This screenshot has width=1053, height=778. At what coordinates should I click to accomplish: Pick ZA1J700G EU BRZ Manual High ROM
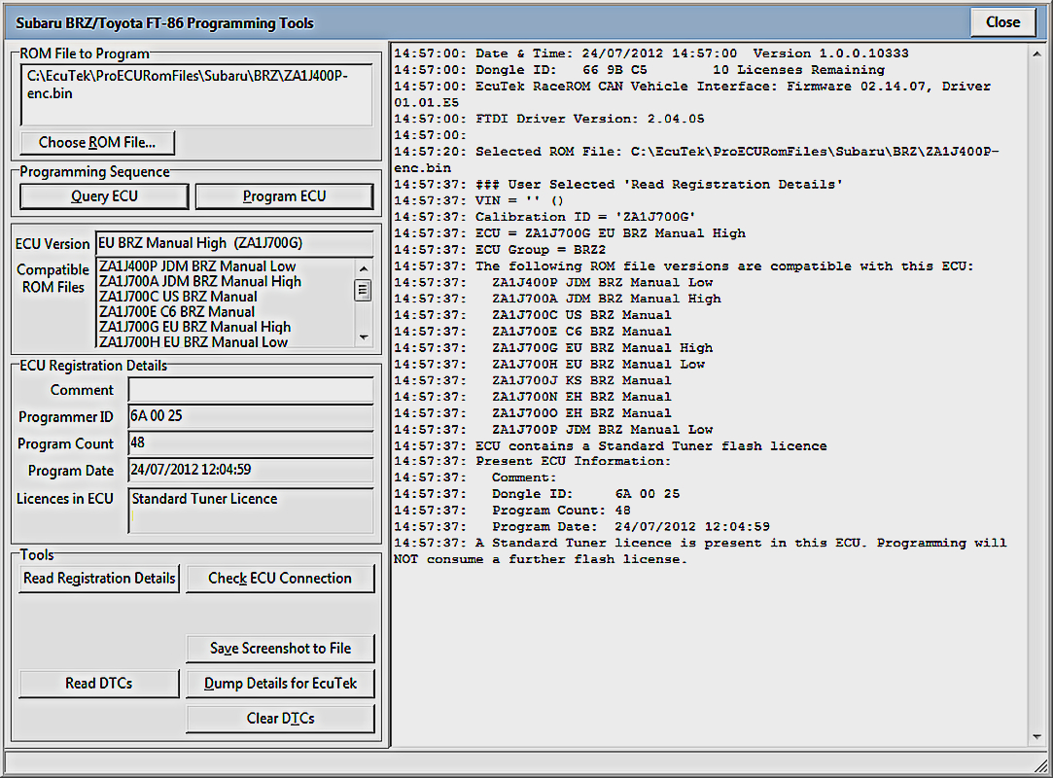194,327
